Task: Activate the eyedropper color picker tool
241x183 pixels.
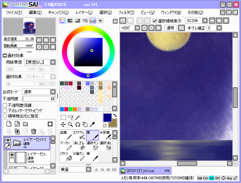Action: (x=93, y=124)
